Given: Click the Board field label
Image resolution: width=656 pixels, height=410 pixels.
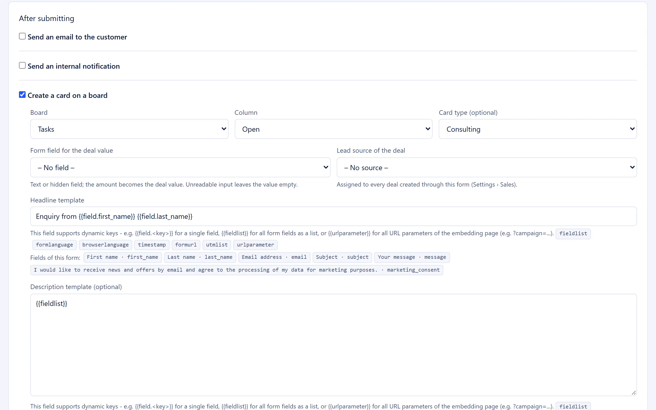Looking at the screenshot, I should point(39,112).
